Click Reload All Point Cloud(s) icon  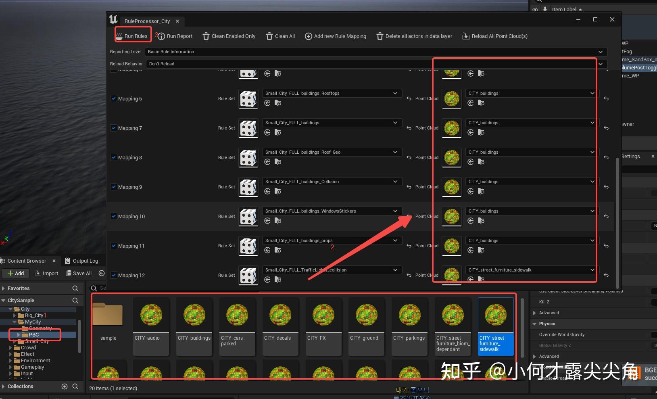click(x=466, y=36)
